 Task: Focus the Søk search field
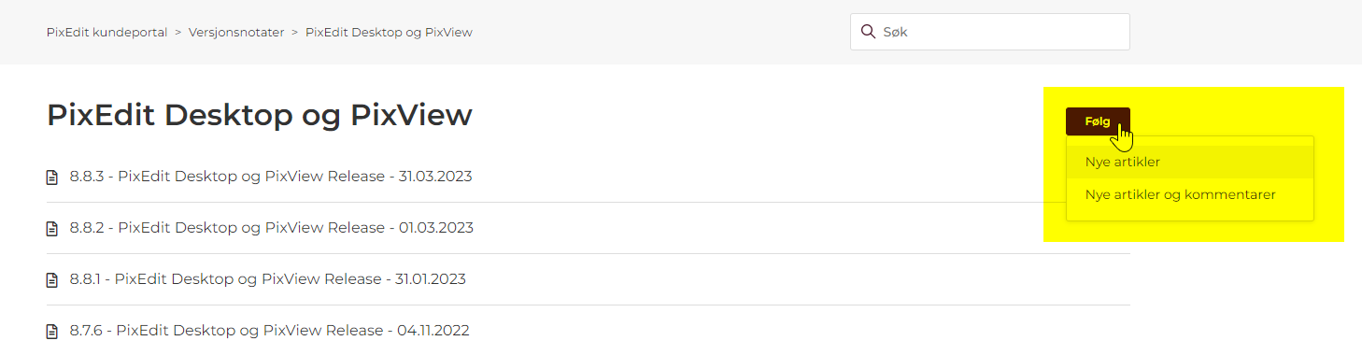pos(990,32)
